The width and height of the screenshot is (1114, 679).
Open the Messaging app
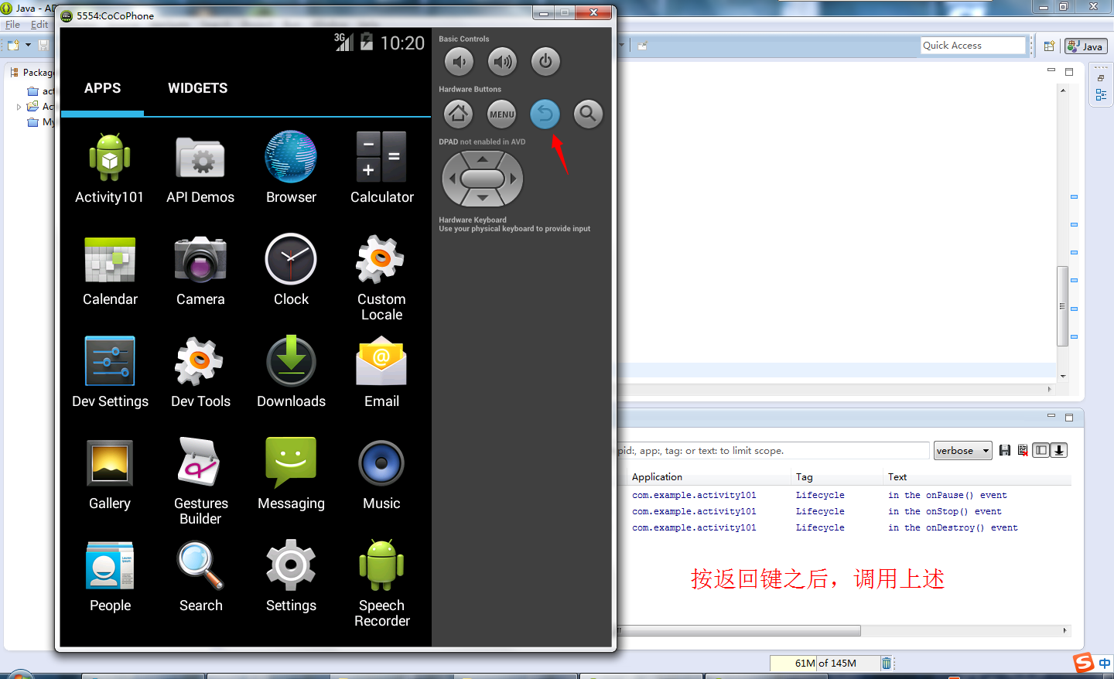click(291, 474)
